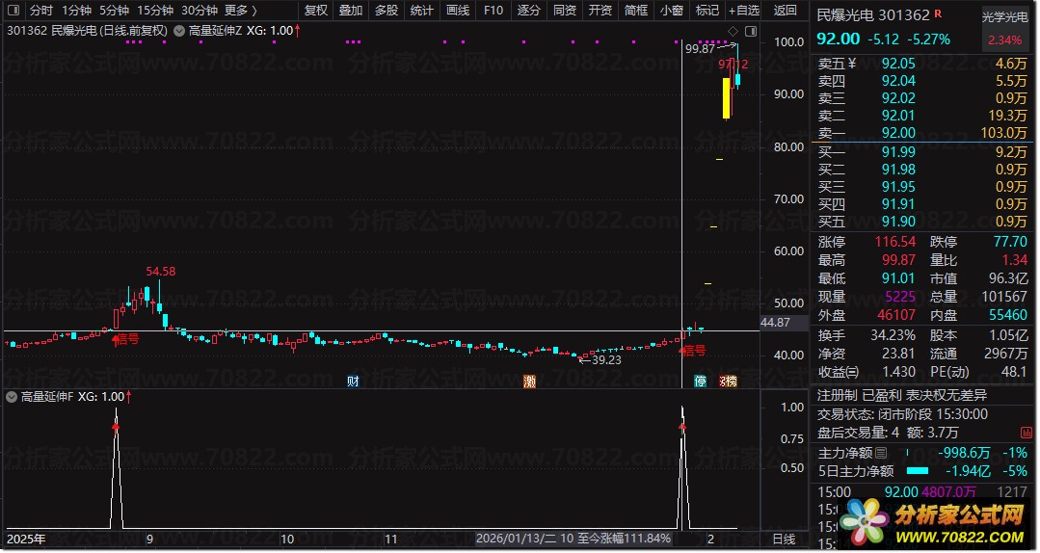1040x553 pixels.
Task: Open the 逐分 minute-by-minute view
Action: coord(528,10)
